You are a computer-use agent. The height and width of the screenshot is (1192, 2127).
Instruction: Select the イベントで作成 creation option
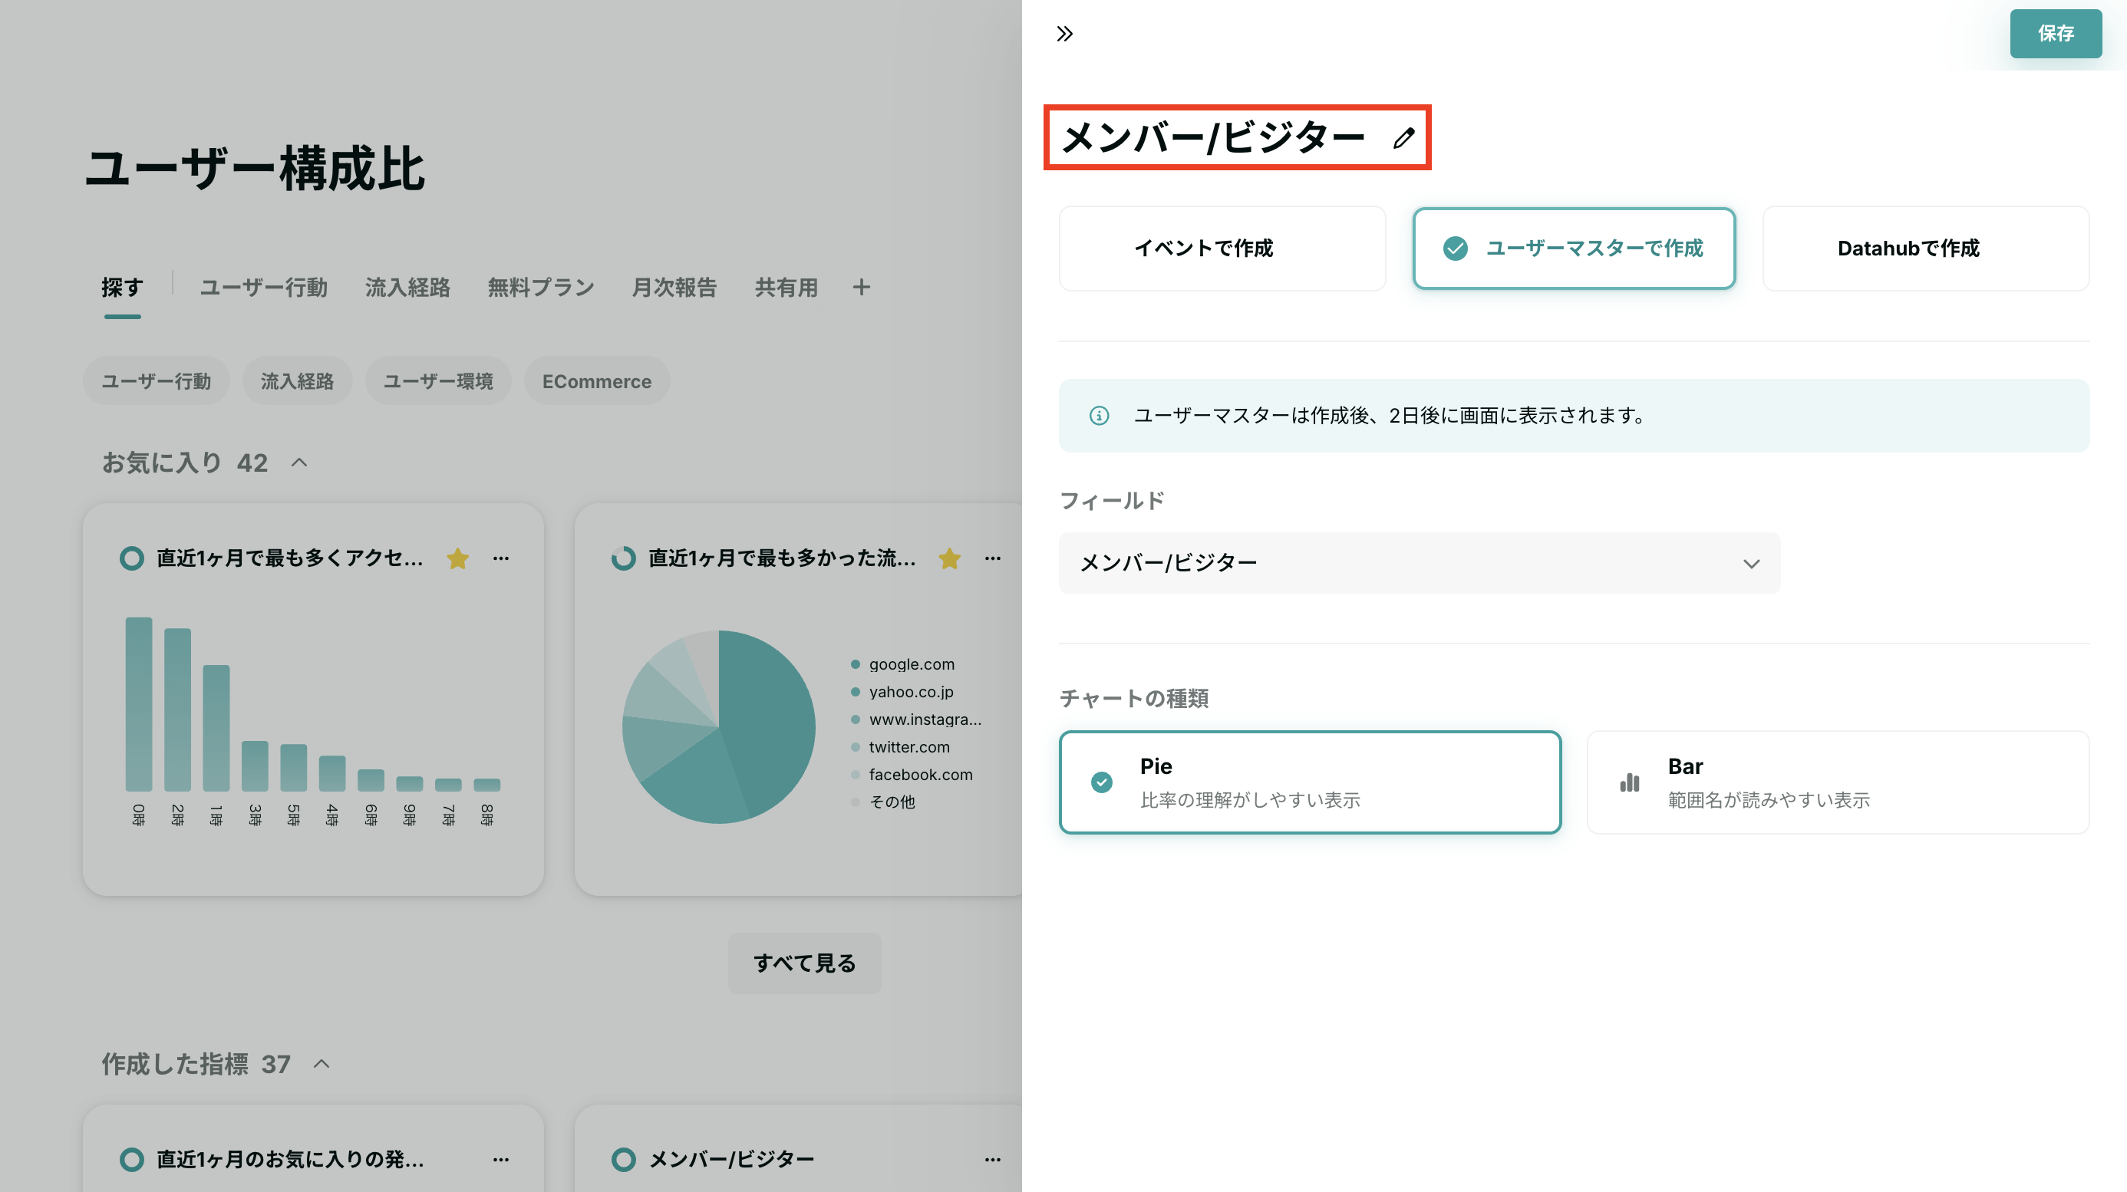pos(1222,249)
